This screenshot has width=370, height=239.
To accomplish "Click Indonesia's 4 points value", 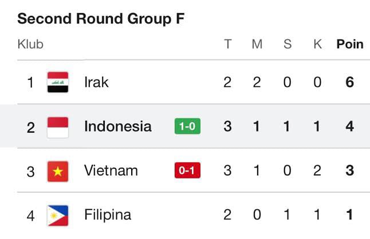I will pyautogui.click(x=349, y=126).
